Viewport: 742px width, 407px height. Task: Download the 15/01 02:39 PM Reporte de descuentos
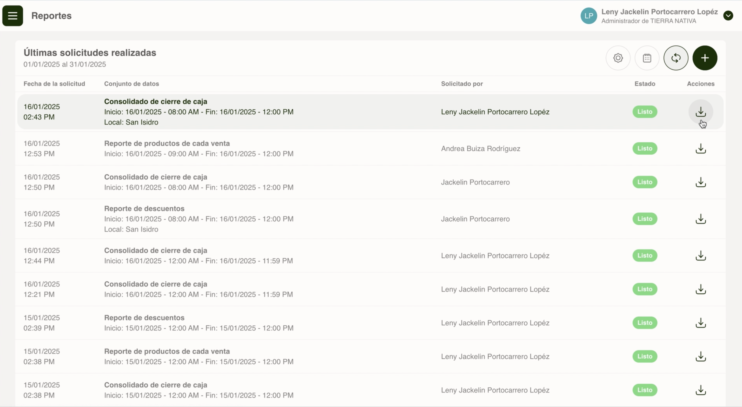[x=700, y=323]
